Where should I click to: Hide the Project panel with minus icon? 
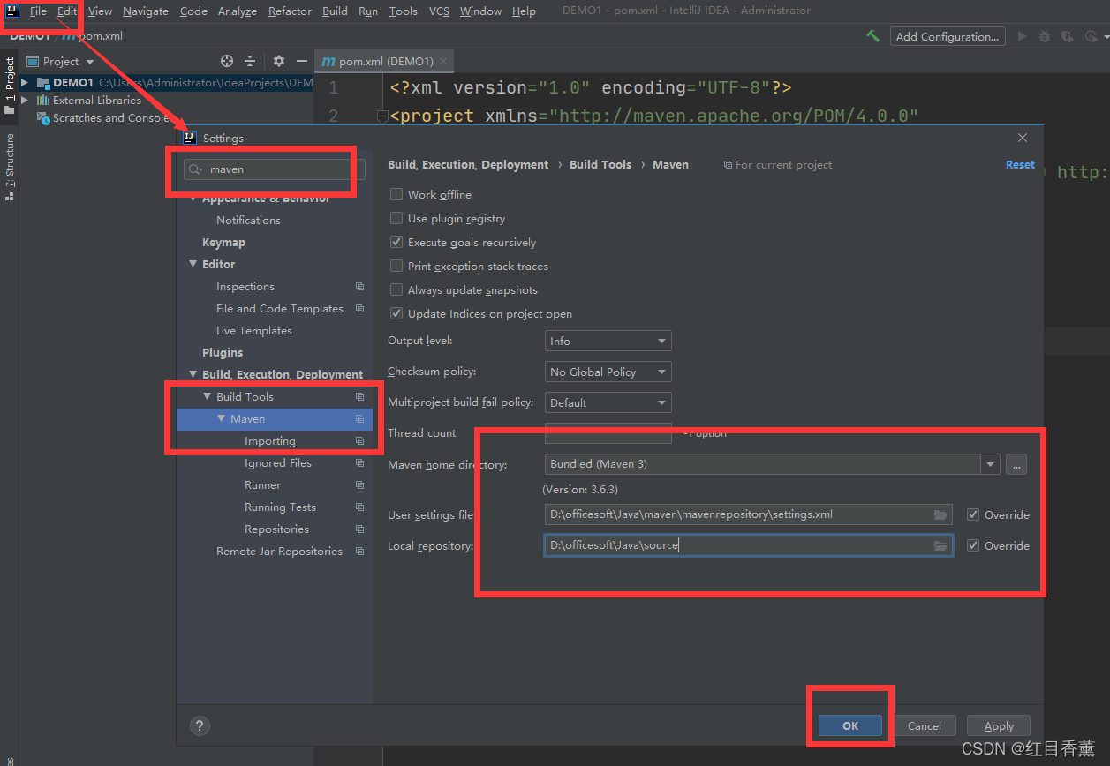click(x=302, y=61)
